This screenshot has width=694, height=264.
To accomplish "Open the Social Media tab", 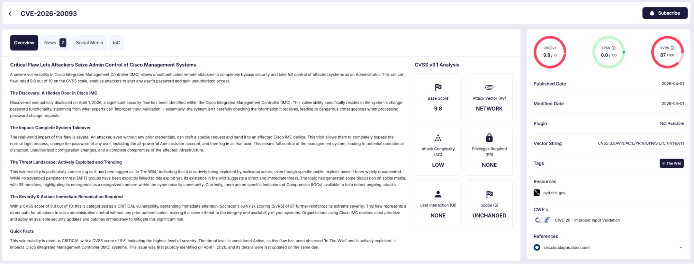I will [x=90, y=43].
